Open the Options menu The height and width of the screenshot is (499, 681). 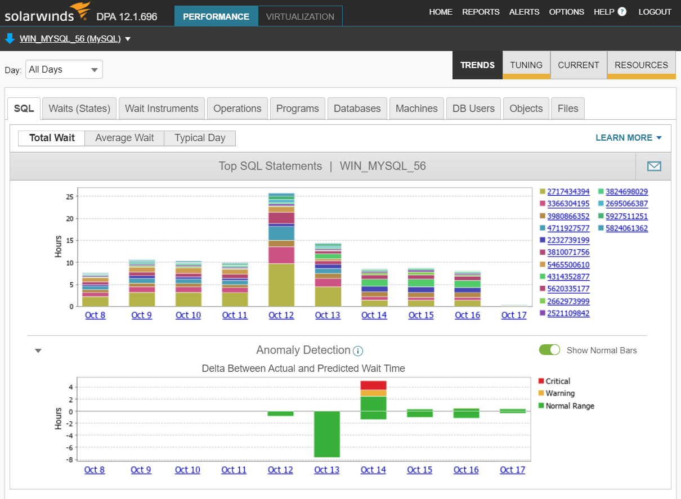pos(567,12)
